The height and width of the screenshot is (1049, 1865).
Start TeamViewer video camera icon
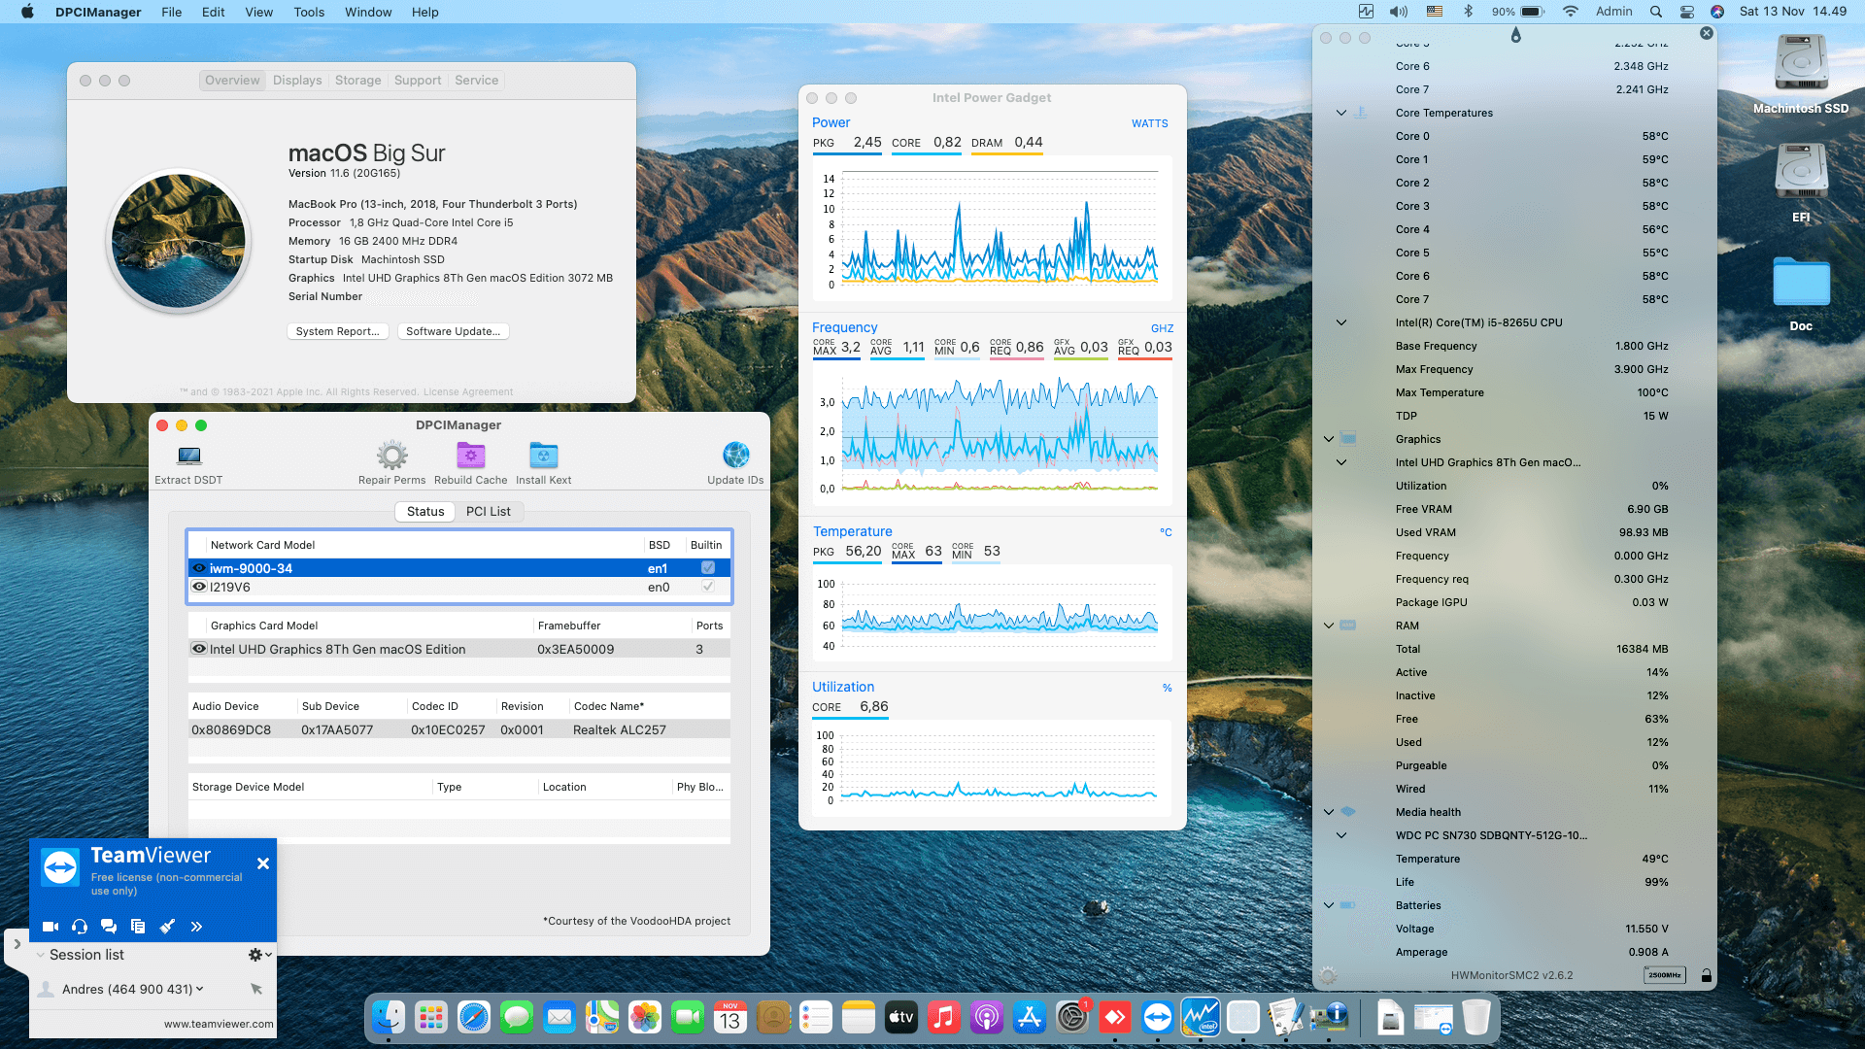(51, 927)
